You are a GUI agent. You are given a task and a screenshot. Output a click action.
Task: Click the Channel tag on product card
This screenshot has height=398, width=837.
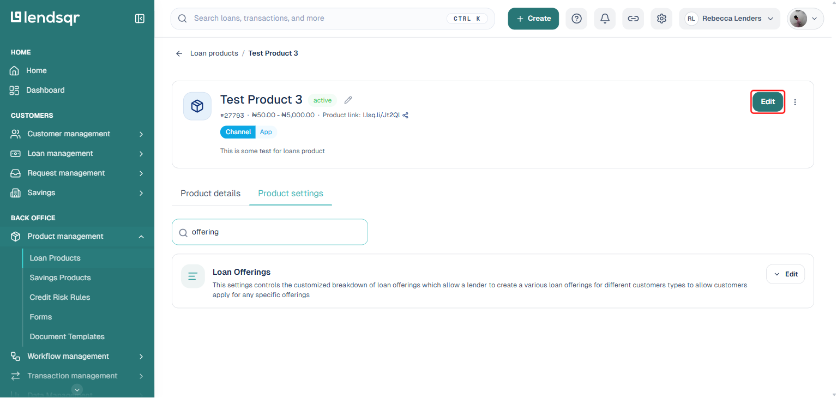pyautogui.click(x=238, y=132)
